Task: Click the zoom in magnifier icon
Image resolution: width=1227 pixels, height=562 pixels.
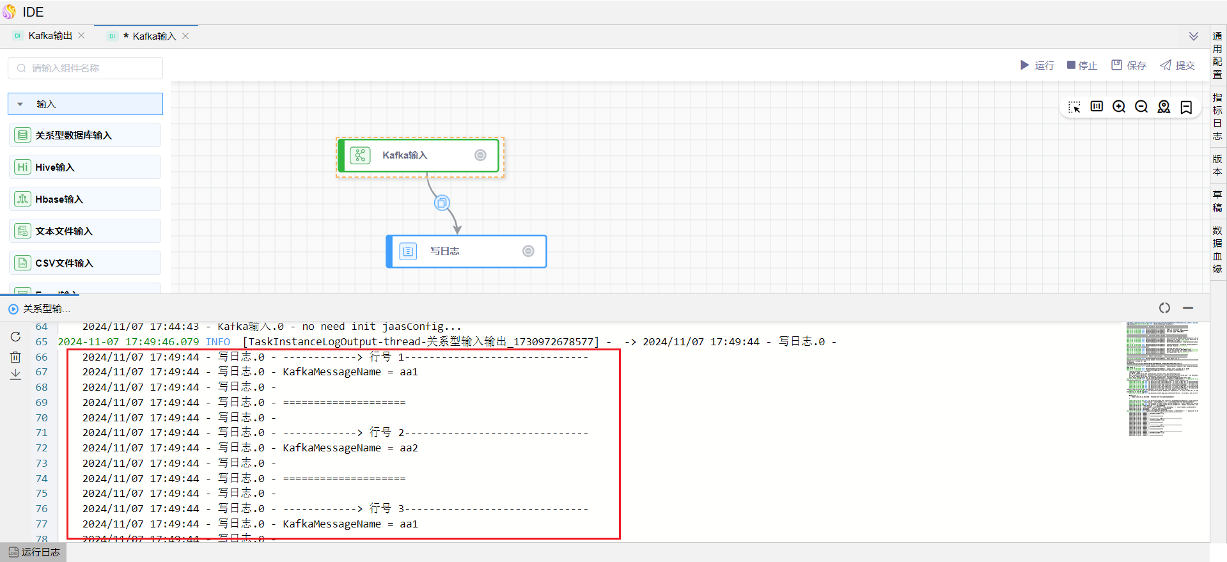Action: pyautogui.click(x=1119, y=107)
